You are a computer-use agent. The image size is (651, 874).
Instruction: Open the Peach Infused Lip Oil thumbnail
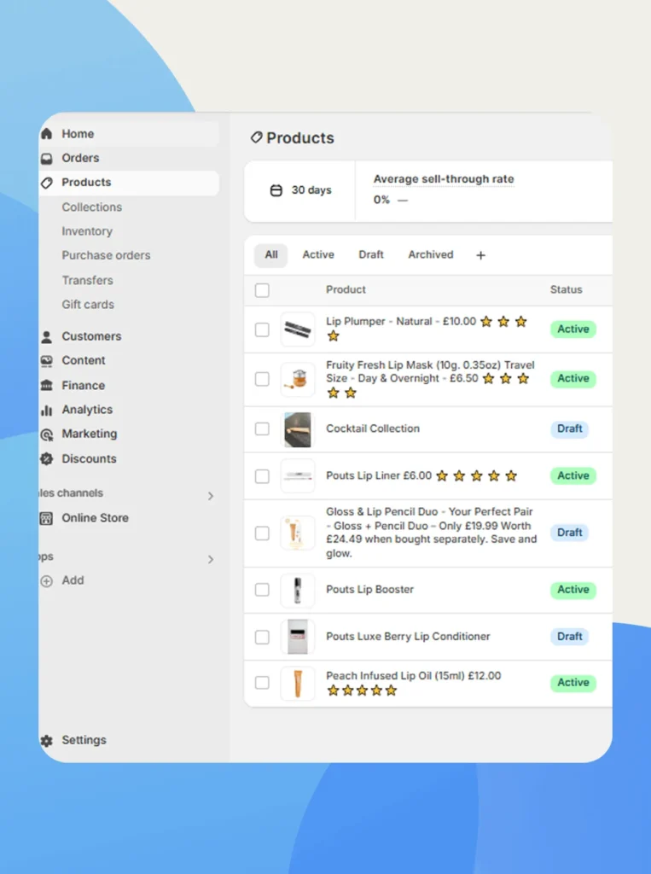coord(297,684)
